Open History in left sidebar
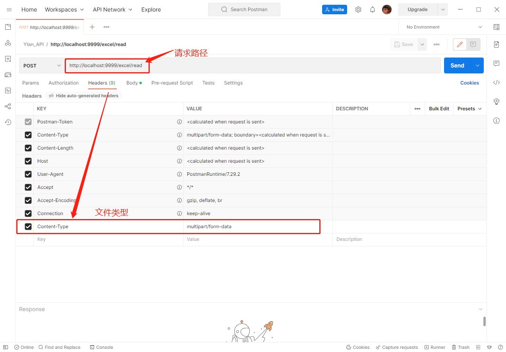Screen dimensions: 506x352 click(8, 122)
